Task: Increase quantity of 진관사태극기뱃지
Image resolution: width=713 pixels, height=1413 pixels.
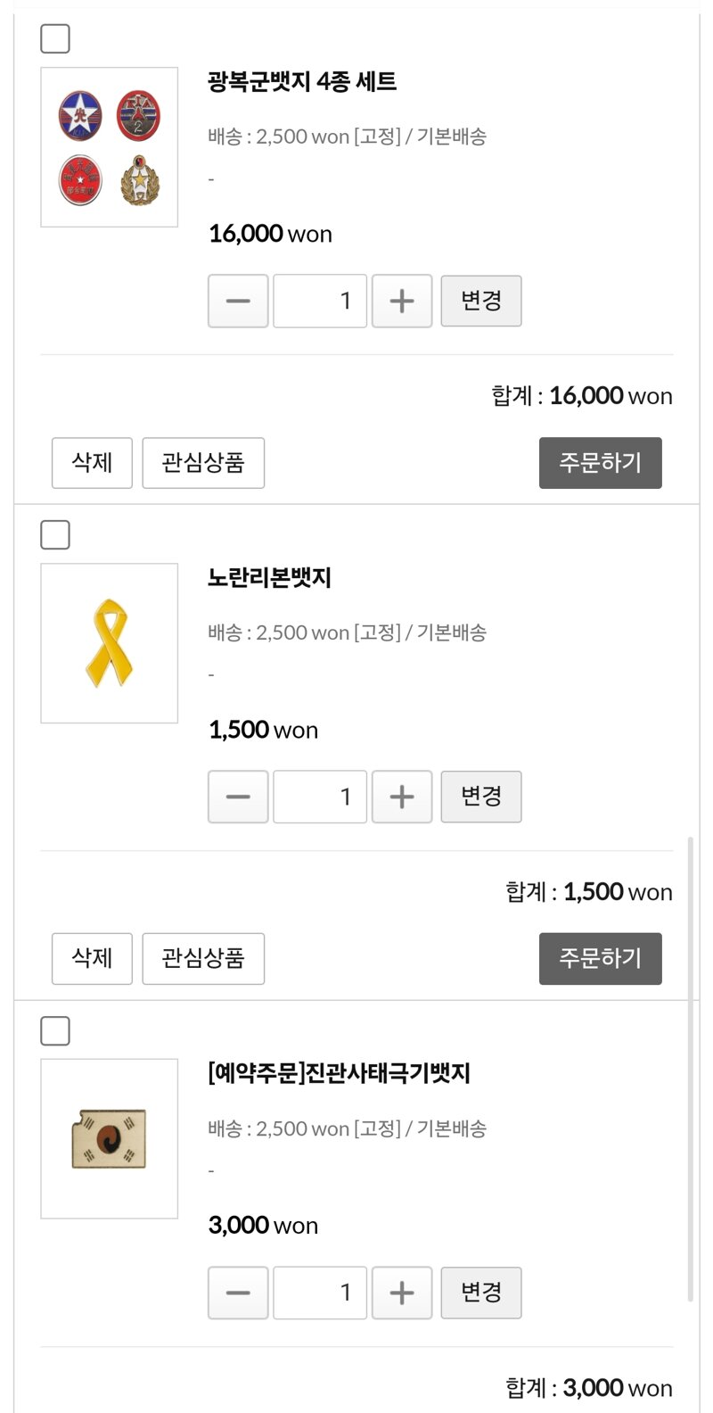Action: tap(402, 1293)
